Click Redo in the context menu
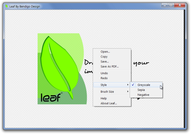Image resolution: width=191 pixels, height=134 pixels. (104, 78)
